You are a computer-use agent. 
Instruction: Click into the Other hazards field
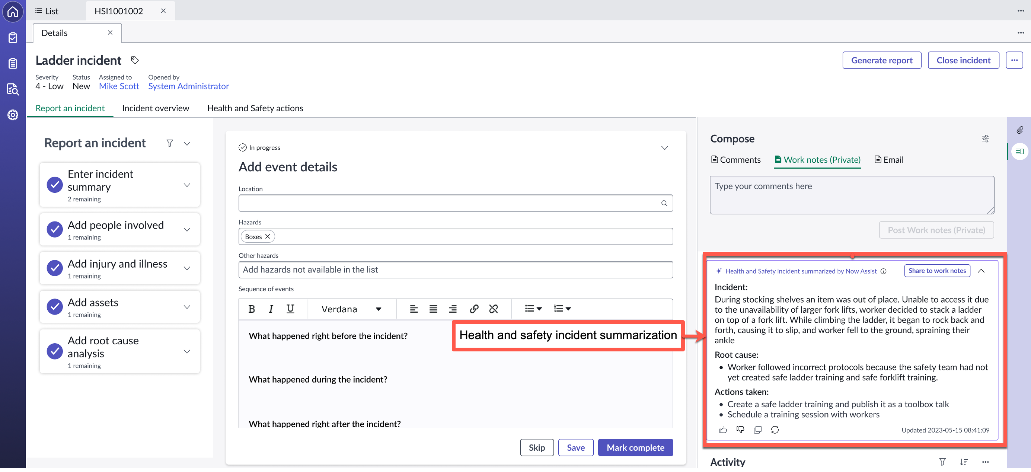click(x=456, y=270)
